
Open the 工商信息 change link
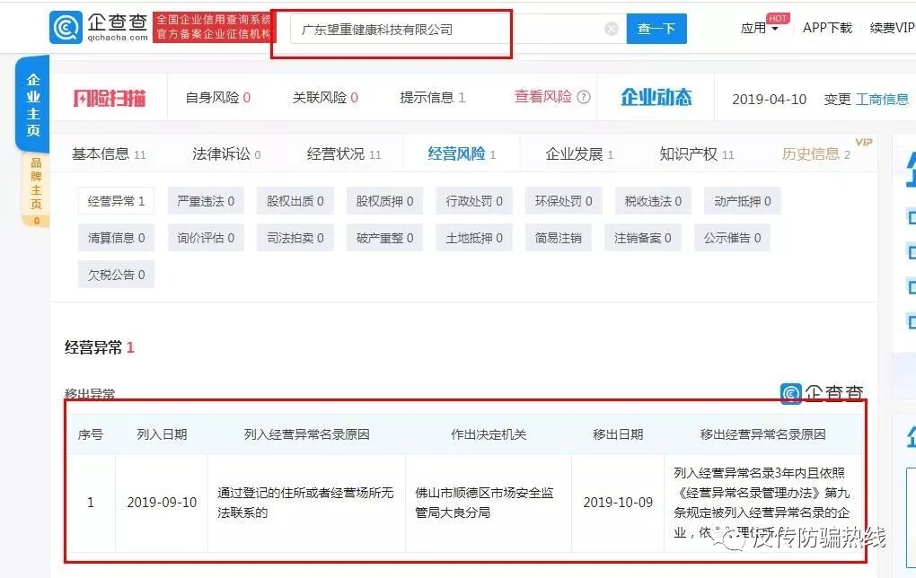[x=882, y=100]
